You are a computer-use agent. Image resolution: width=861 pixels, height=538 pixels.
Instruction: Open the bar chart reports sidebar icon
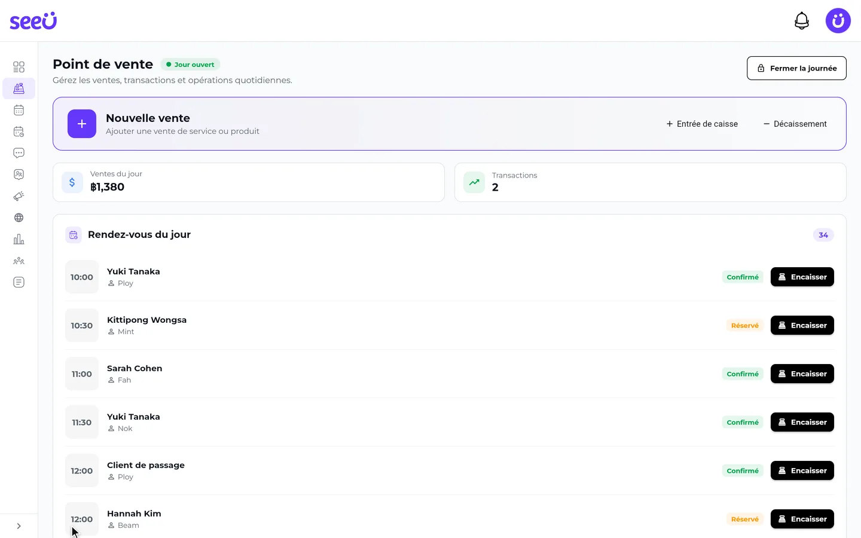click(x=19, y=239)
